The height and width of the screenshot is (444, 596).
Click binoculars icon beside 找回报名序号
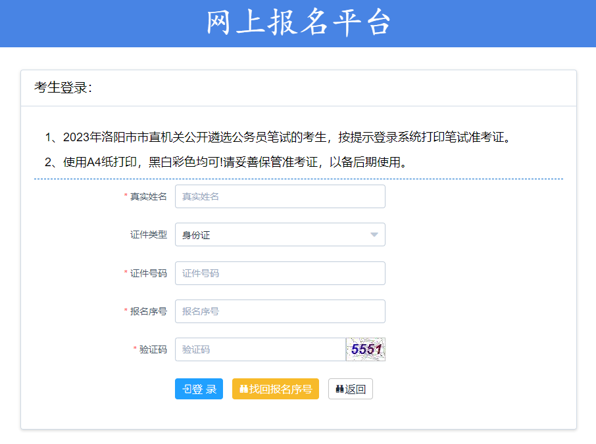click(x=243, y=389)
